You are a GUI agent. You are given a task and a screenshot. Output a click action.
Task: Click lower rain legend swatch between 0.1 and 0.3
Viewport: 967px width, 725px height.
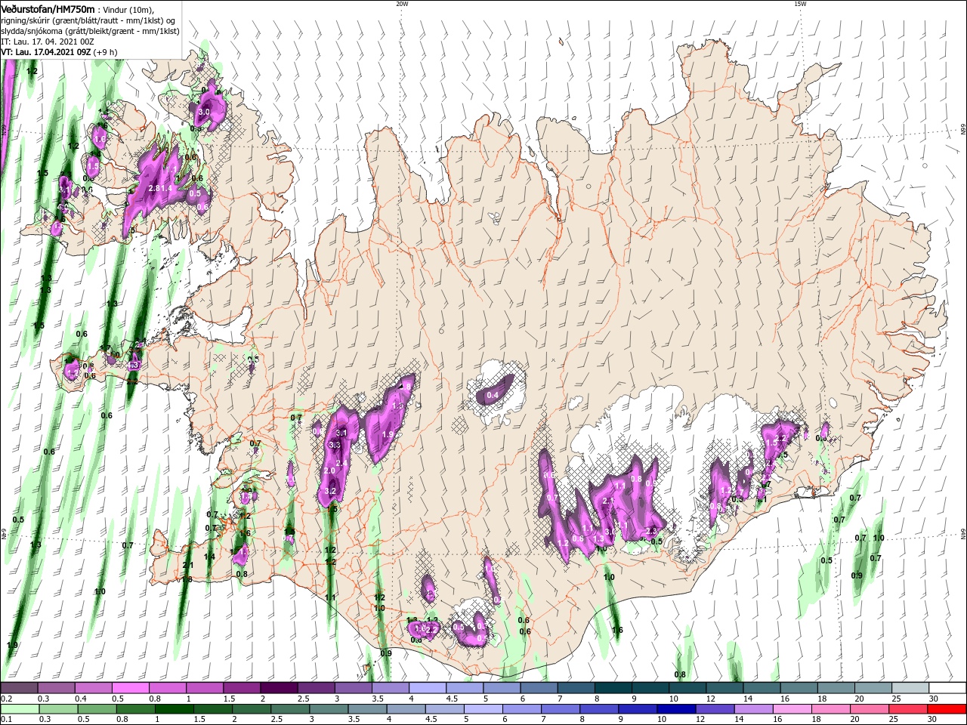(19, 709)
